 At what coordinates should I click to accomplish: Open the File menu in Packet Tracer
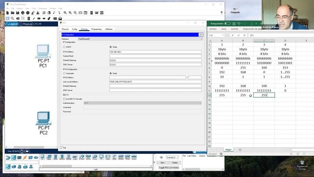coord(7,8)
